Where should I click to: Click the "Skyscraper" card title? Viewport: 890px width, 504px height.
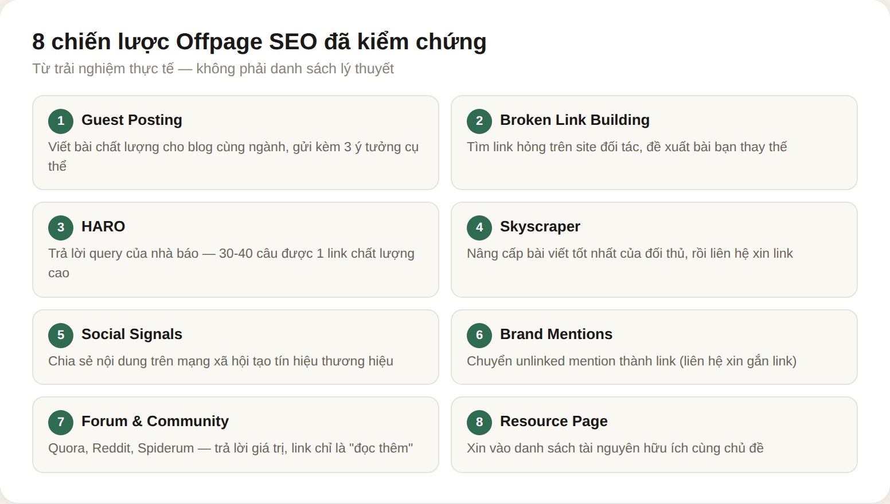540,227
